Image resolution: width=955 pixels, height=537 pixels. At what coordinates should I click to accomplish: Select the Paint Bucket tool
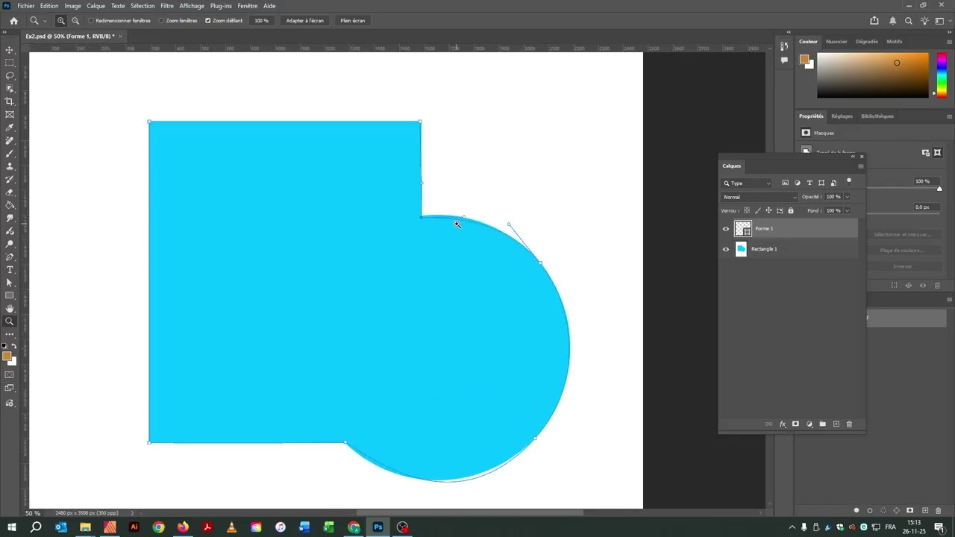tap(10, 205)
